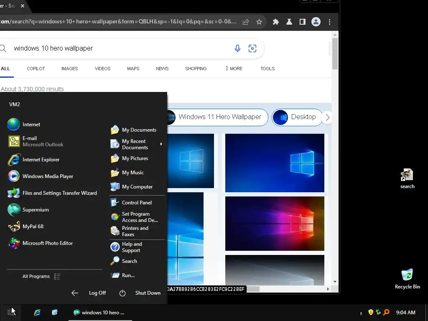Click the browser address bar URL
The height and width of the screenshot is (321, 428).
118,22
